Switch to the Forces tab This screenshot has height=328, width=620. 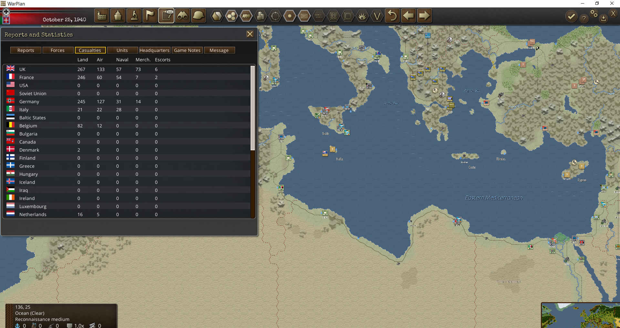click(x=57, y=50)
